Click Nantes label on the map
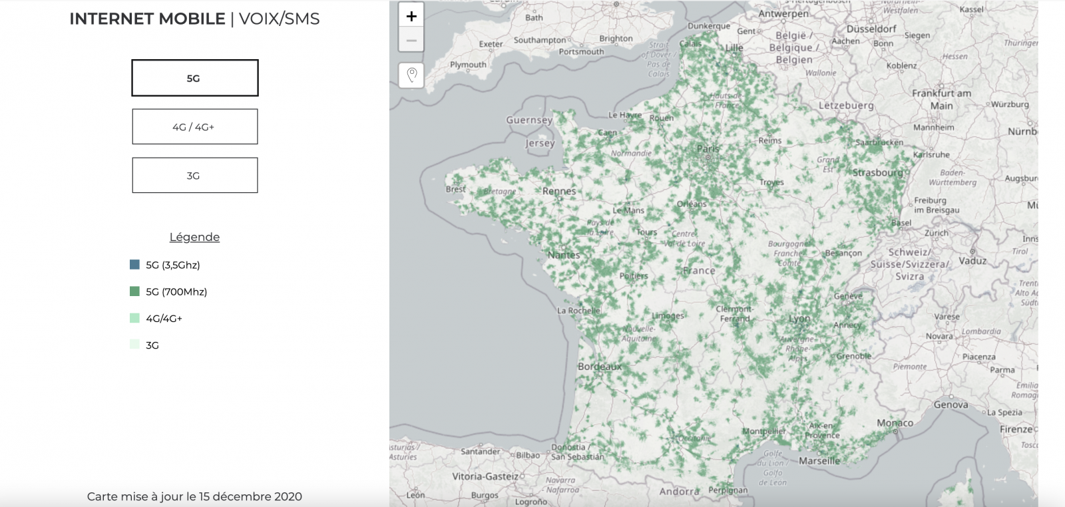Screen dimensions: 1065x507 click(x=564, y=255)
